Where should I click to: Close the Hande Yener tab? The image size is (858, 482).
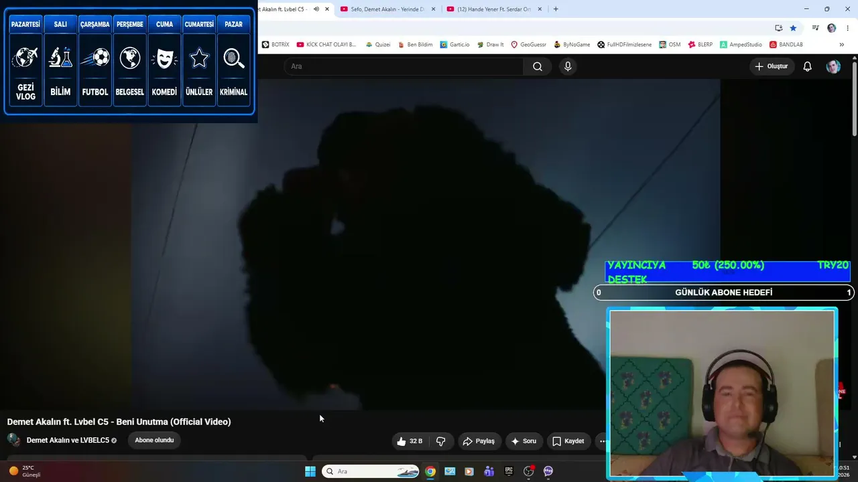point(540,9)
